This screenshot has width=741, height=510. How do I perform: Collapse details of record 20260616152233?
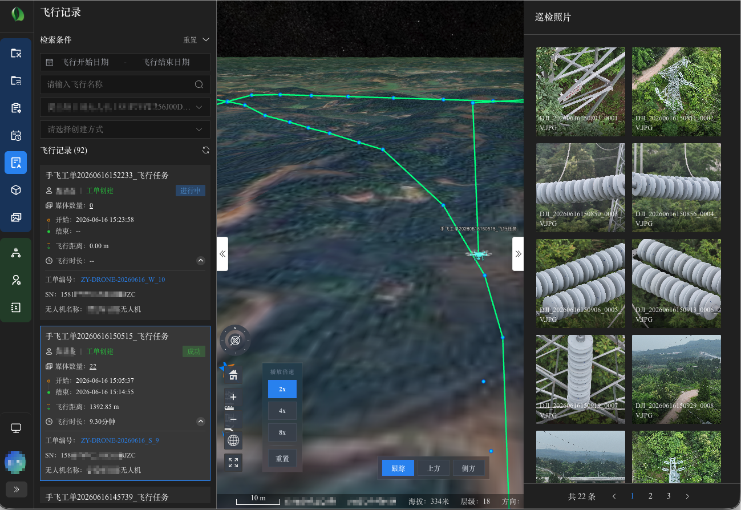[201, 261]
